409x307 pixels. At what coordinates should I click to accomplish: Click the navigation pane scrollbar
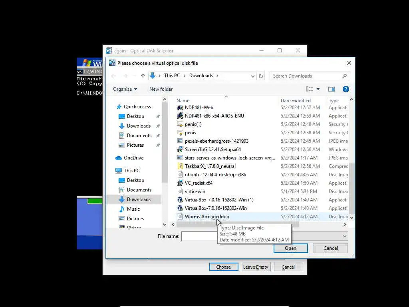pos(165,142)
